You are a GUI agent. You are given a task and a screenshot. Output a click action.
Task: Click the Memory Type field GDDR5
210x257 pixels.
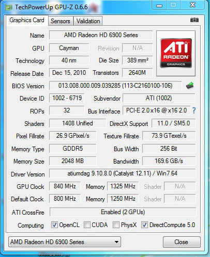point(73,149)
